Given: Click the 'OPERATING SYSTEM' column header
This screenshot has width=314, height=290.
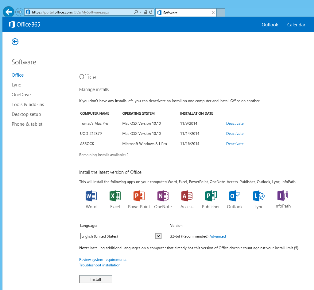Looking at the screenshot, I should coord(138,113).
